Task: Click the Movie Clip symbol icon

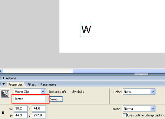Action: (x=5, y=94)
